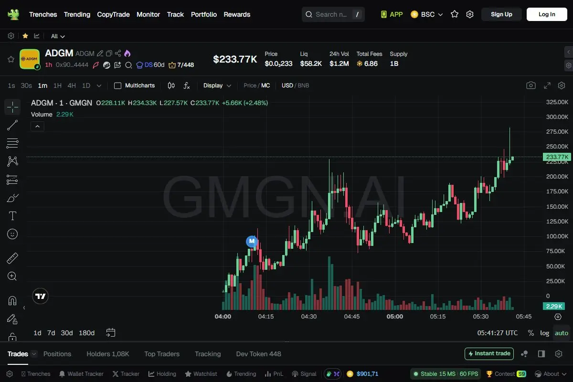The image size is (573, 382).
Task: Click the Log In button
Action: pyautogui.click(x=547, y=14)
